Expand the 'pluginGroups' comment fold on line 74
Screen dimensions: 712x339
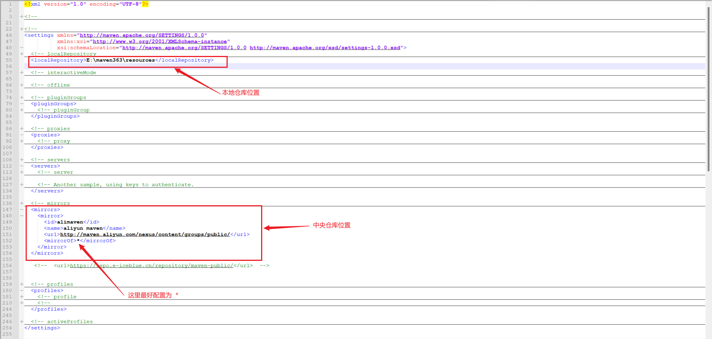click(22, 97)
